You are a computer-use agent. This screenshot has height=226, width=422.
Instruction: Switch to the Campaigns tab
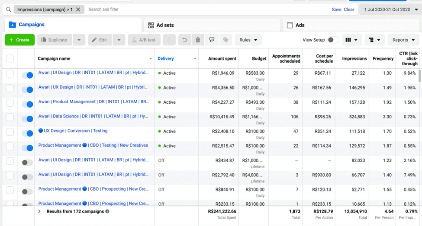pos(73,25)
